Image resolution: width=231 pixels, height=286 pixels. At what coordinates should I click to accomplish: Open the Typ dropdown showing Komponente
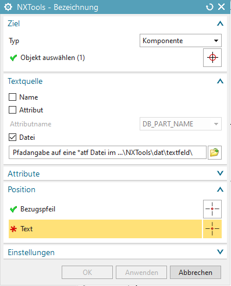(180, 41)
